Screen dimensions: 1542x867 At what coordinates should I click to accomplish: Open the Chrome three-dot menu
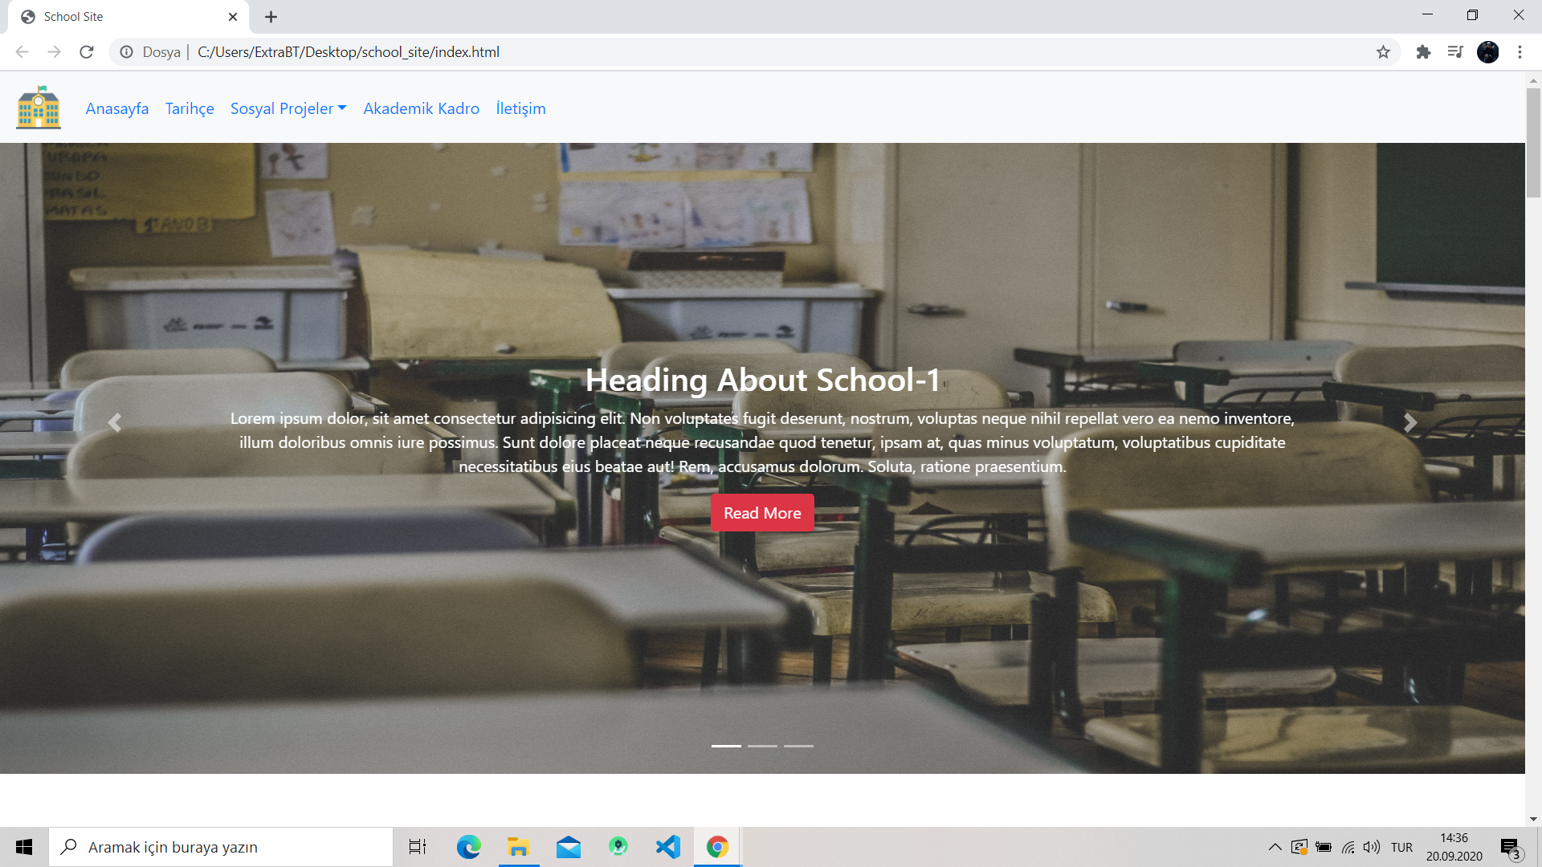1520,51
